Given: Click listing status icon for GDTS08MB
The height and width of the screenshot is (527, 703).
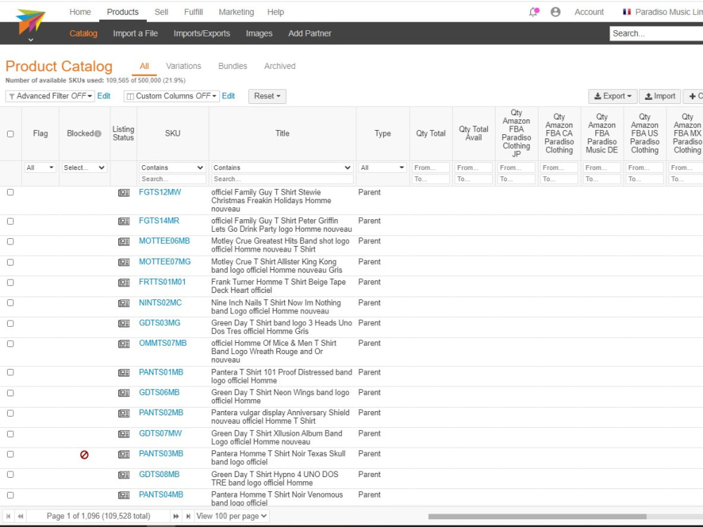Looking at the screenshot, I should [x=124, y=475].
